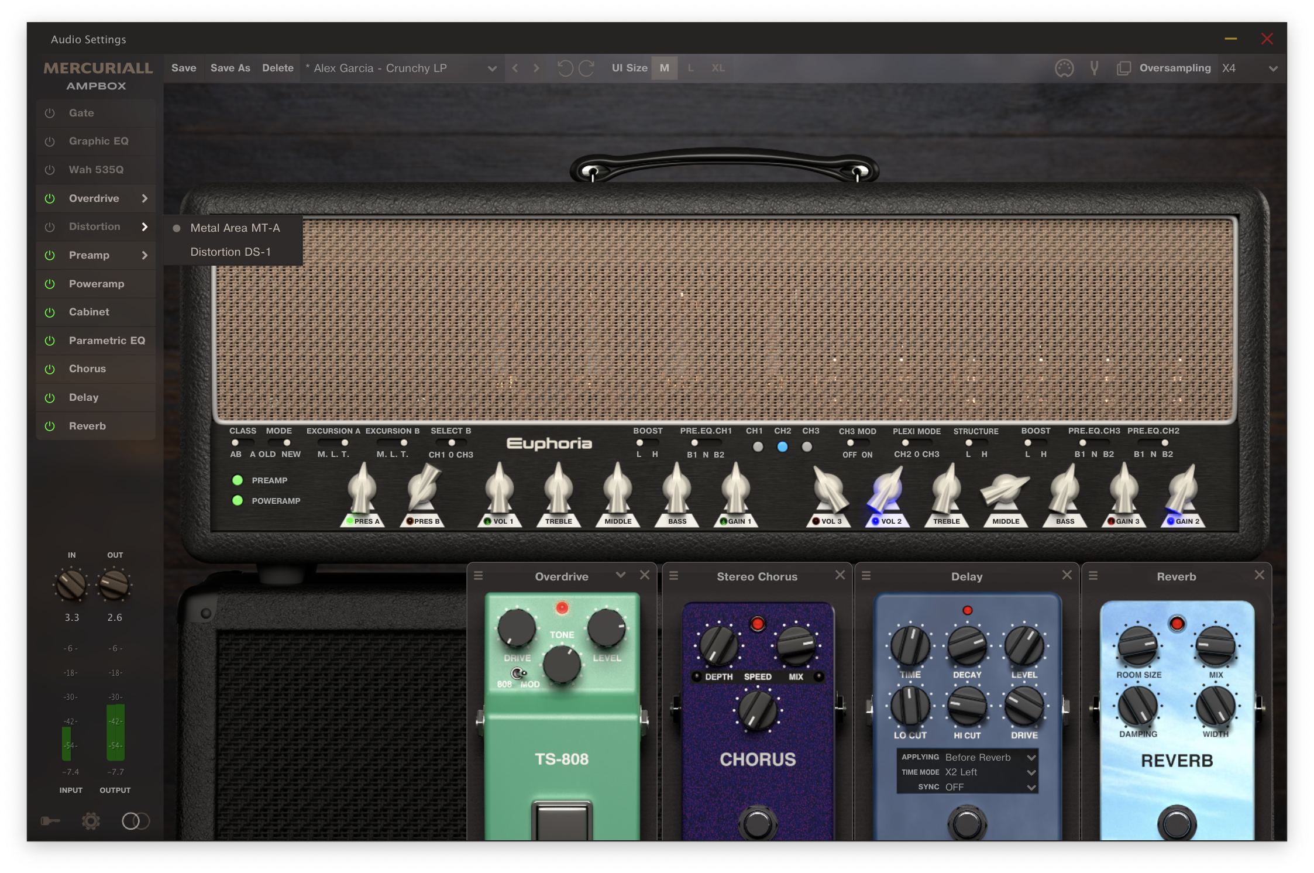Screen dimensions: 1314x873
Task: Toggle the Wah 535Q power button
Action: pos(50,170)
